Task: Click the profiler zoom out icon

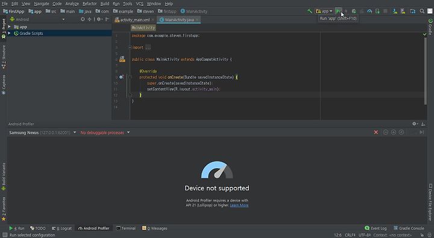Action: tap(385, 133)
